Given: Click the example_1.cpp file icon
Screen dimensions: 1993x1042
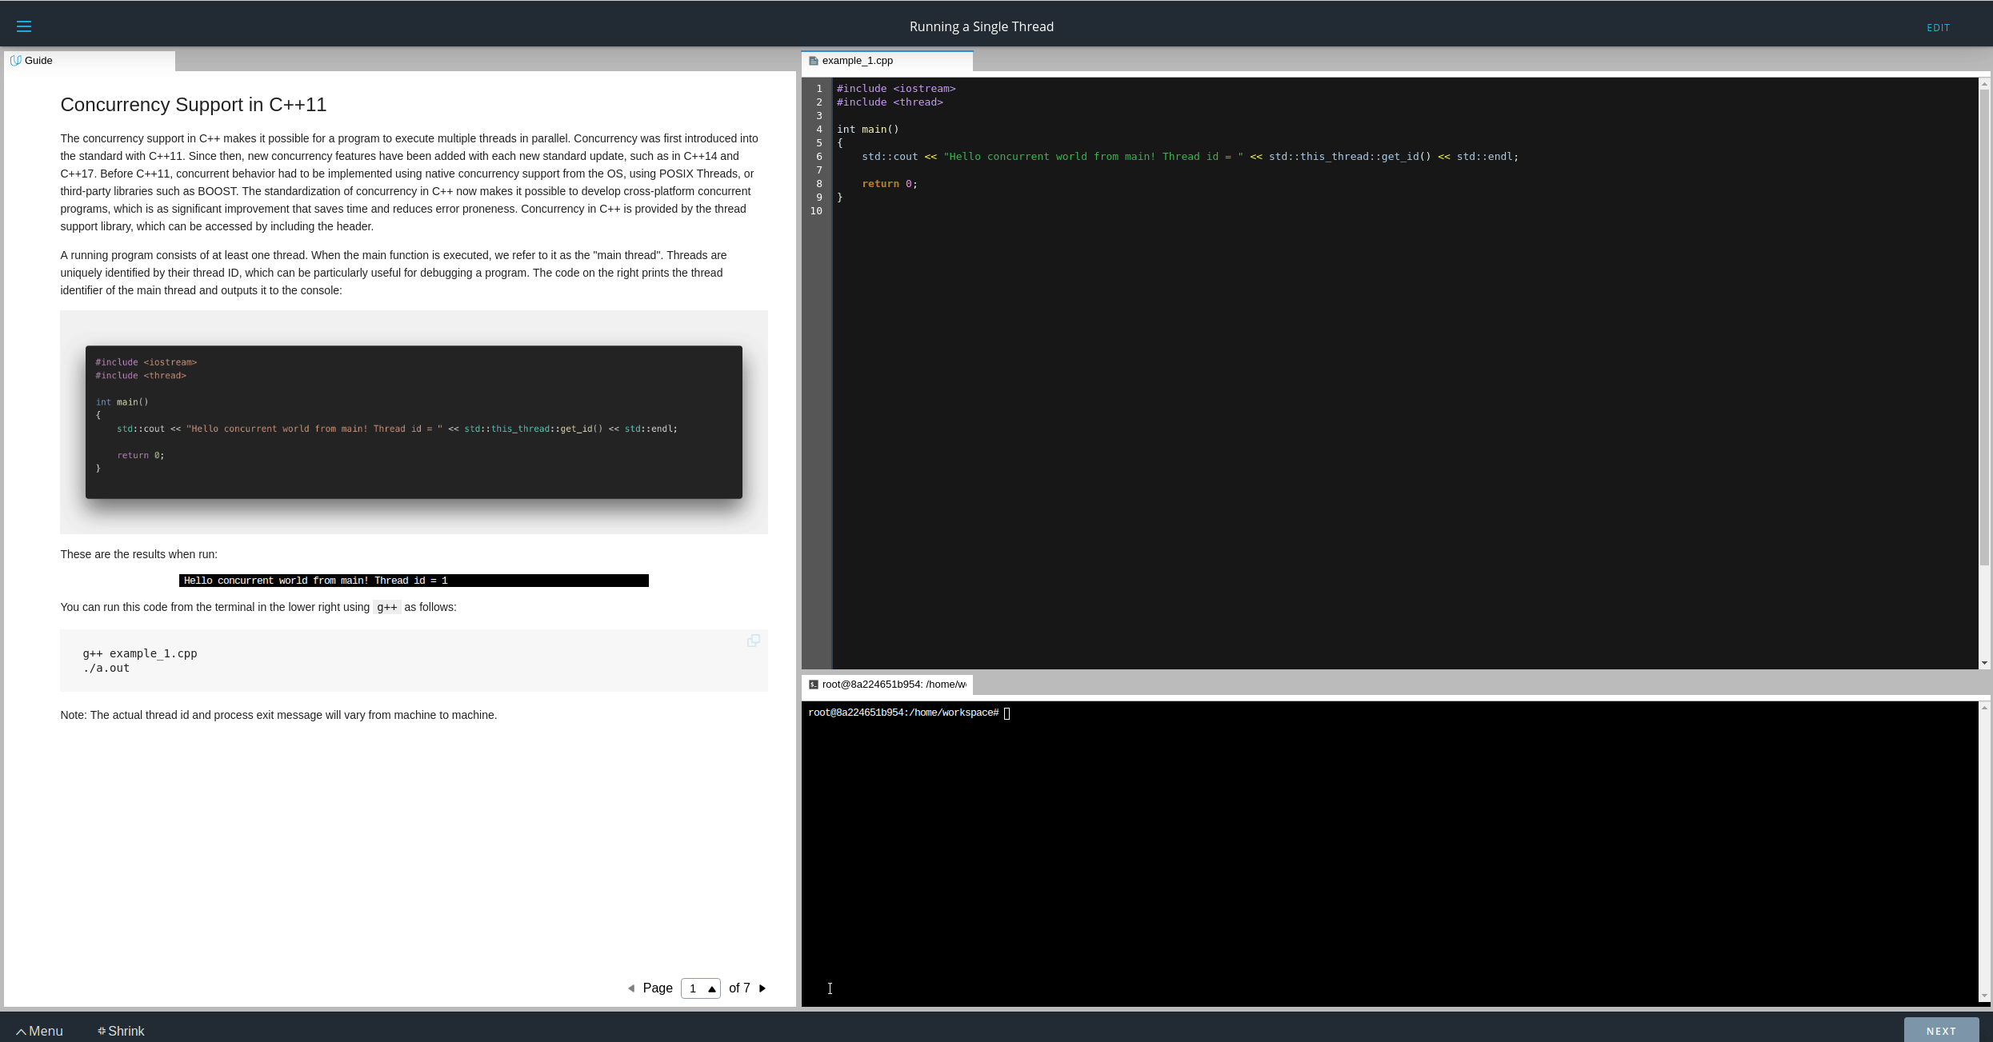Looking at the screenshot, I should click(x=813, y=61).
